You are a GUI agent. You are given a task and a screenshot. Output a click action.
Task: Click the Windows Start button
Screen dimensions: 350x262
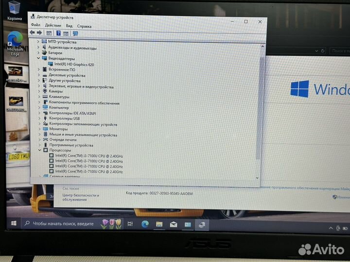[14, 224]
